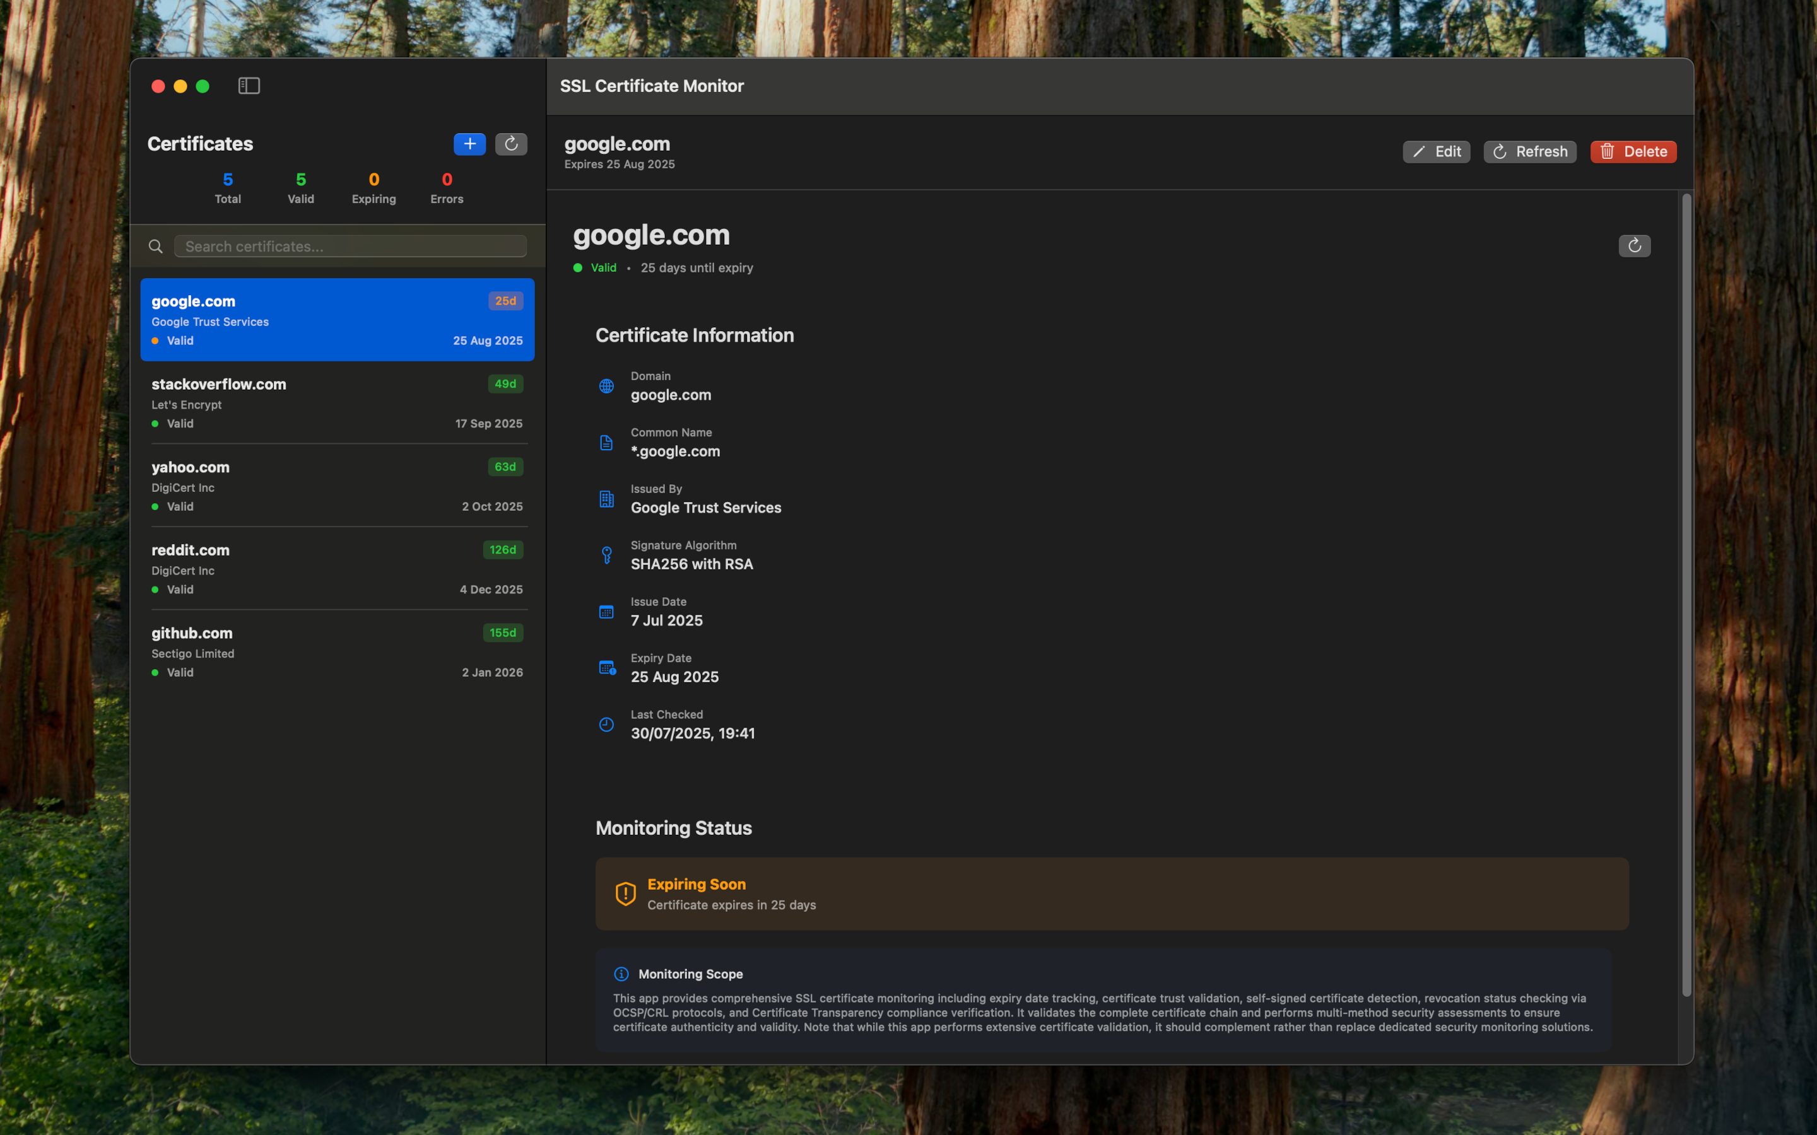This screenshot has height=1135, width=1817.
Task: Select the google.com certificate row
Action: (x=337, y=320)
